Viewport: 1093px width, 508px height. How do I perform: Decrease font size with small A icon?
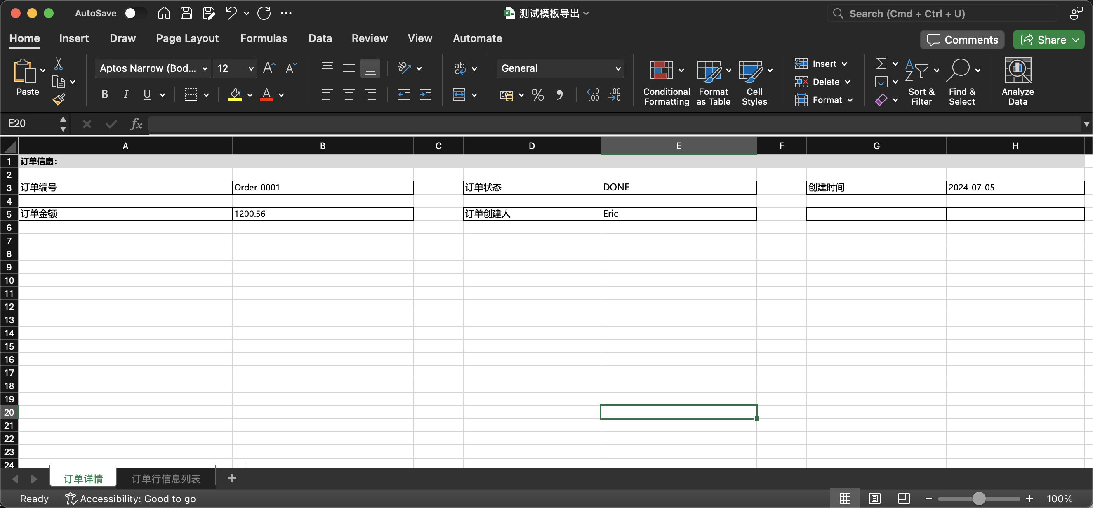(291, 68)
